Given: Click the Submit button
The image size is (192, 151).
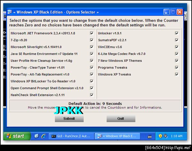Looking at the screenshot, I should tap(69, 119).
